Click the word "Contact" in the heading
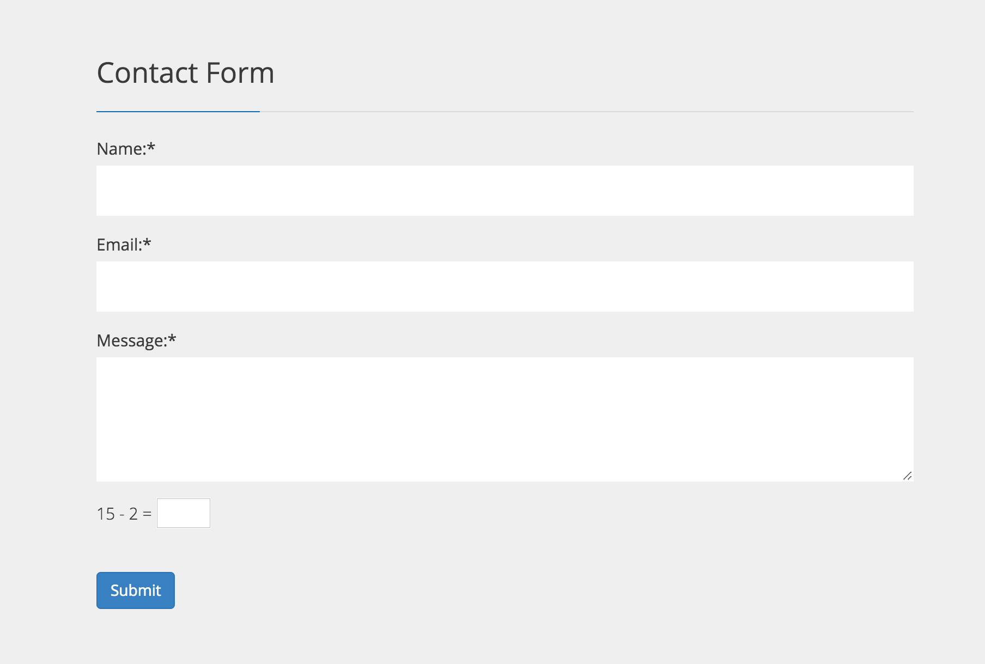This screenshot has width=985, height=664. (x=147, y=73)
